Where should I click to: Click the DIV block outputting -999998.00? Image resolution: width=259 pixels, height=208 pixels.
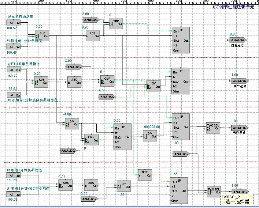coord(150,134)
